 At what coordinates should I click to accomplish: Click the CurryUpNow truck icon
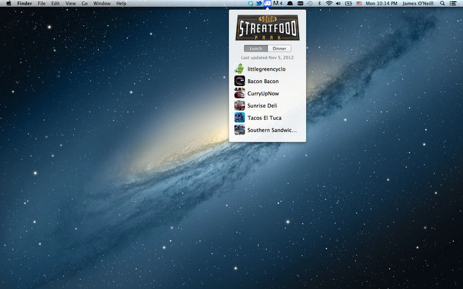[x=240, y=93]
